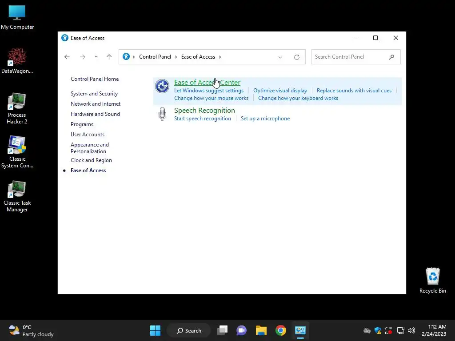Open Appearance and Personalization category
Image resolution: width=455 pixels, height=341 pixels.
pos(90,148)
